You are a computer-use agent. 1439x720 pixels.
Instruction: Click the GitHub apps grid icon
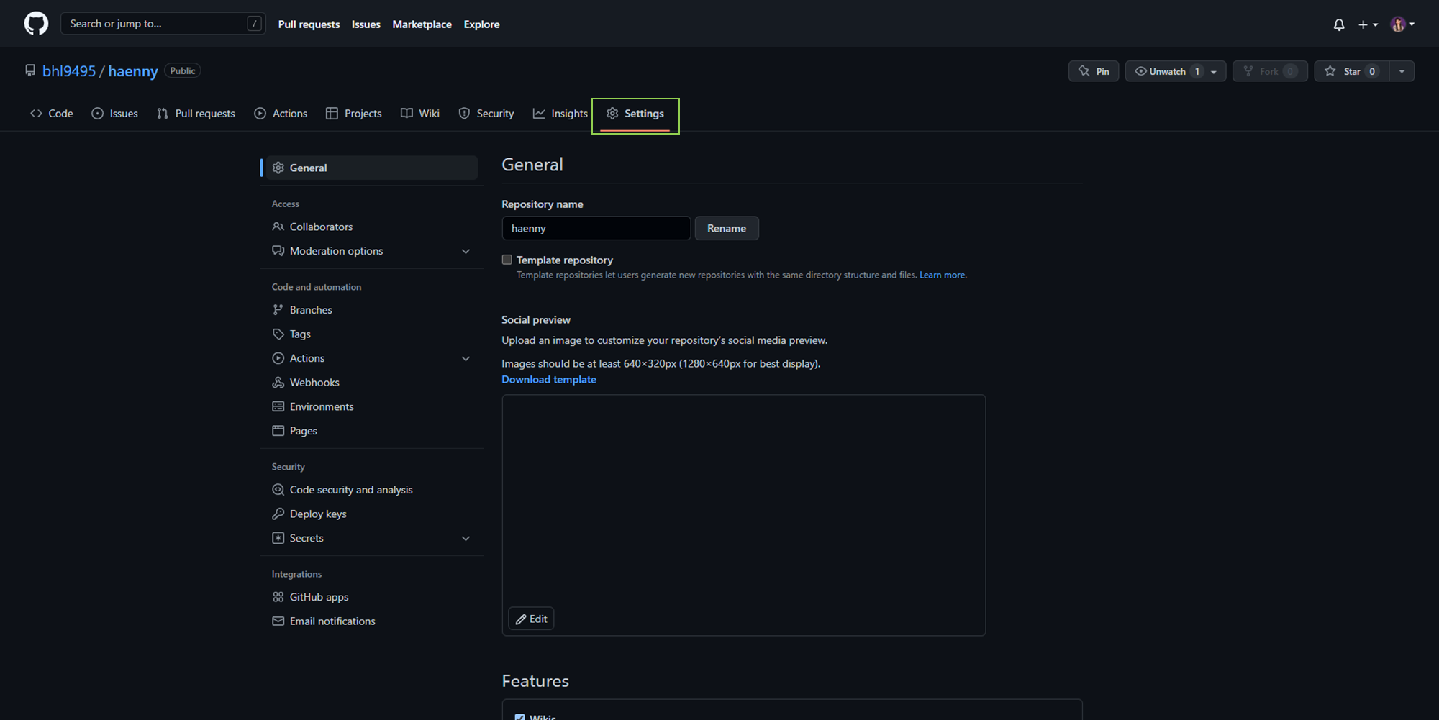(x=278, y=597)
